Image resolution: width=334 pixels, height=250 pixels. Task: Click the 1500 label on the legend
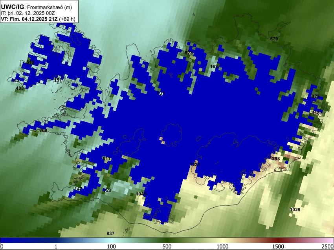coord(278,246)
